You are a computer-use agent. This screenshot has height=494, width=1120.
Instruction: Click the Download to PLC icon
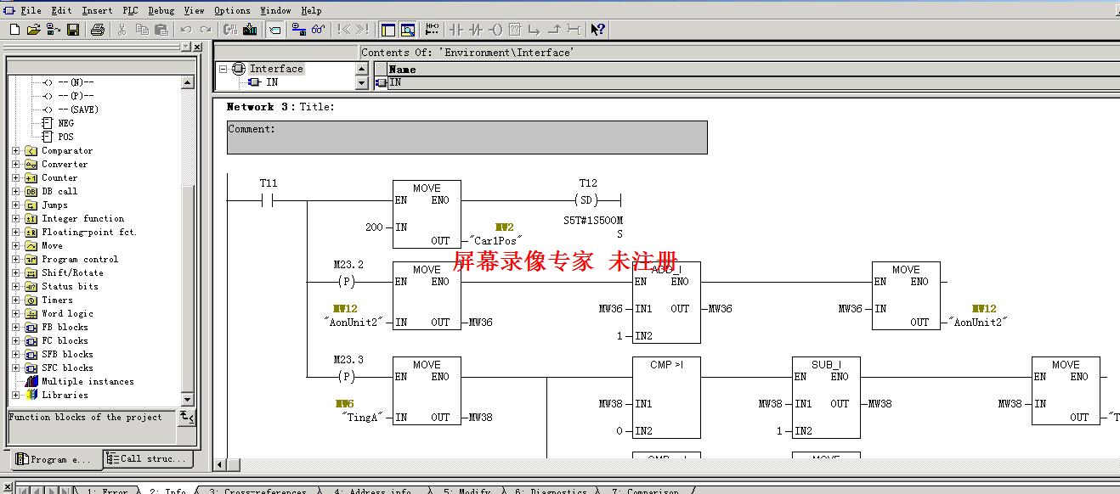coord(250,30)
